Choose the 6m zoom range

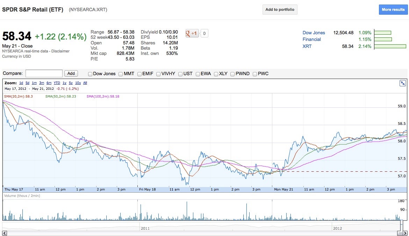point(49,83)
